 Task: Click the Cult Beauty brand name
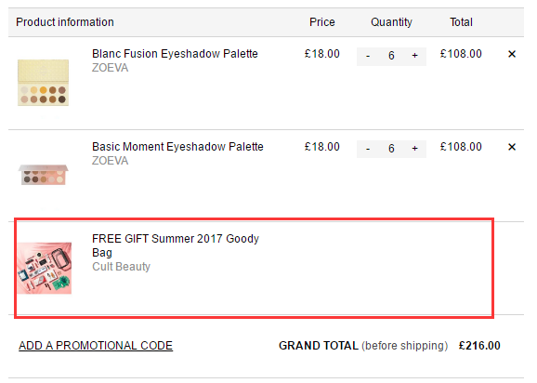coord(121,267)
